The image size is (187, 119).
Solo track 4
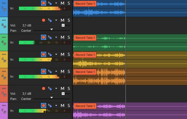69,55
